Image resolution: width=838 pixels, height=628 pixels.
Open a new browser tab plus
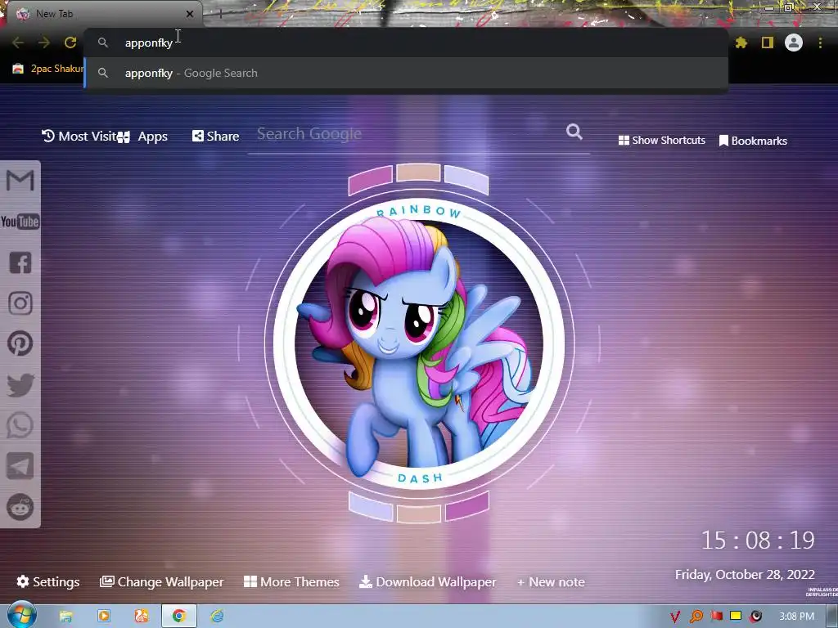point(220,15)
